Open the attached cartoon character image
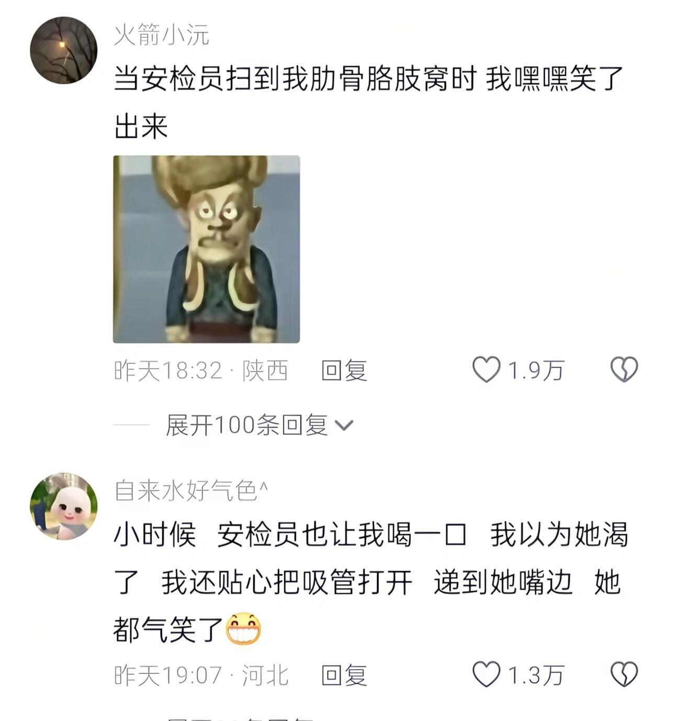The height and width of the screenshot is (721, 675). 207,249
